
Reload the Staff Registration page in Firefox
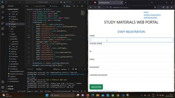[x=99, y=7]
